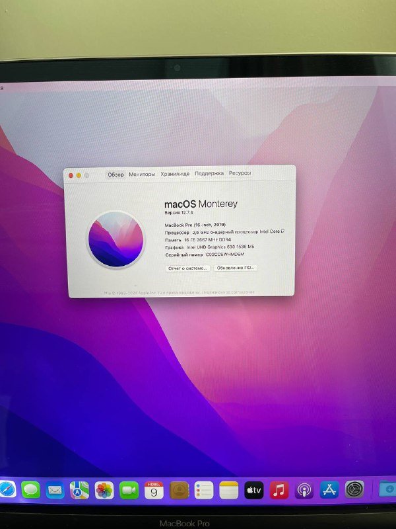Go to the Поддержка tab
This screenshot has width=396, height=529.
pyautogui.click(x=209, y=173)
